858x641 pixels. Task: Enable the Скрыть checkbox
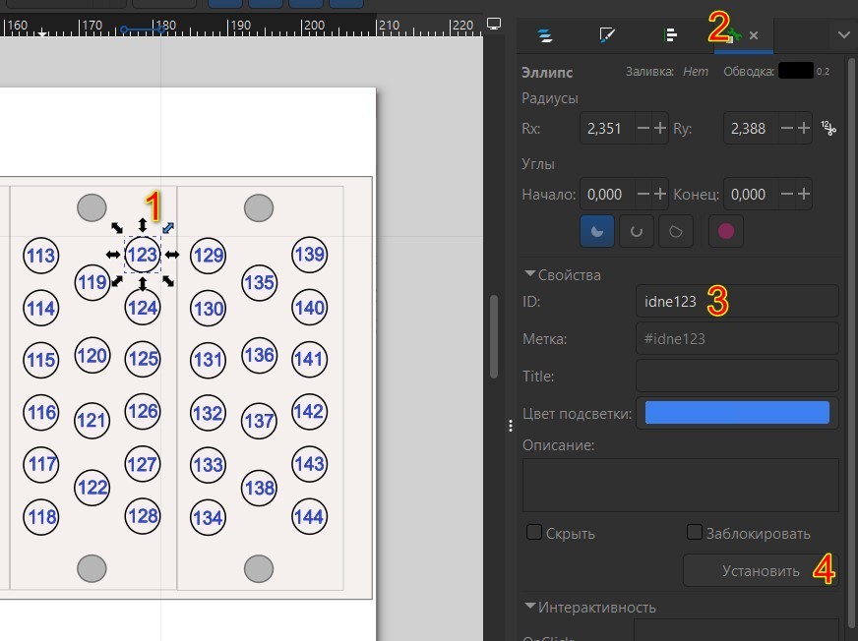pos(534,532)
